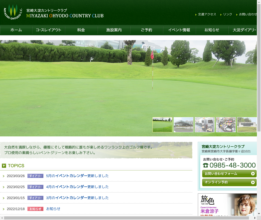261x220 pixels.
Task: Select the ご予約 navigation item
Action: pyautogui.click(x=146, y=30)
